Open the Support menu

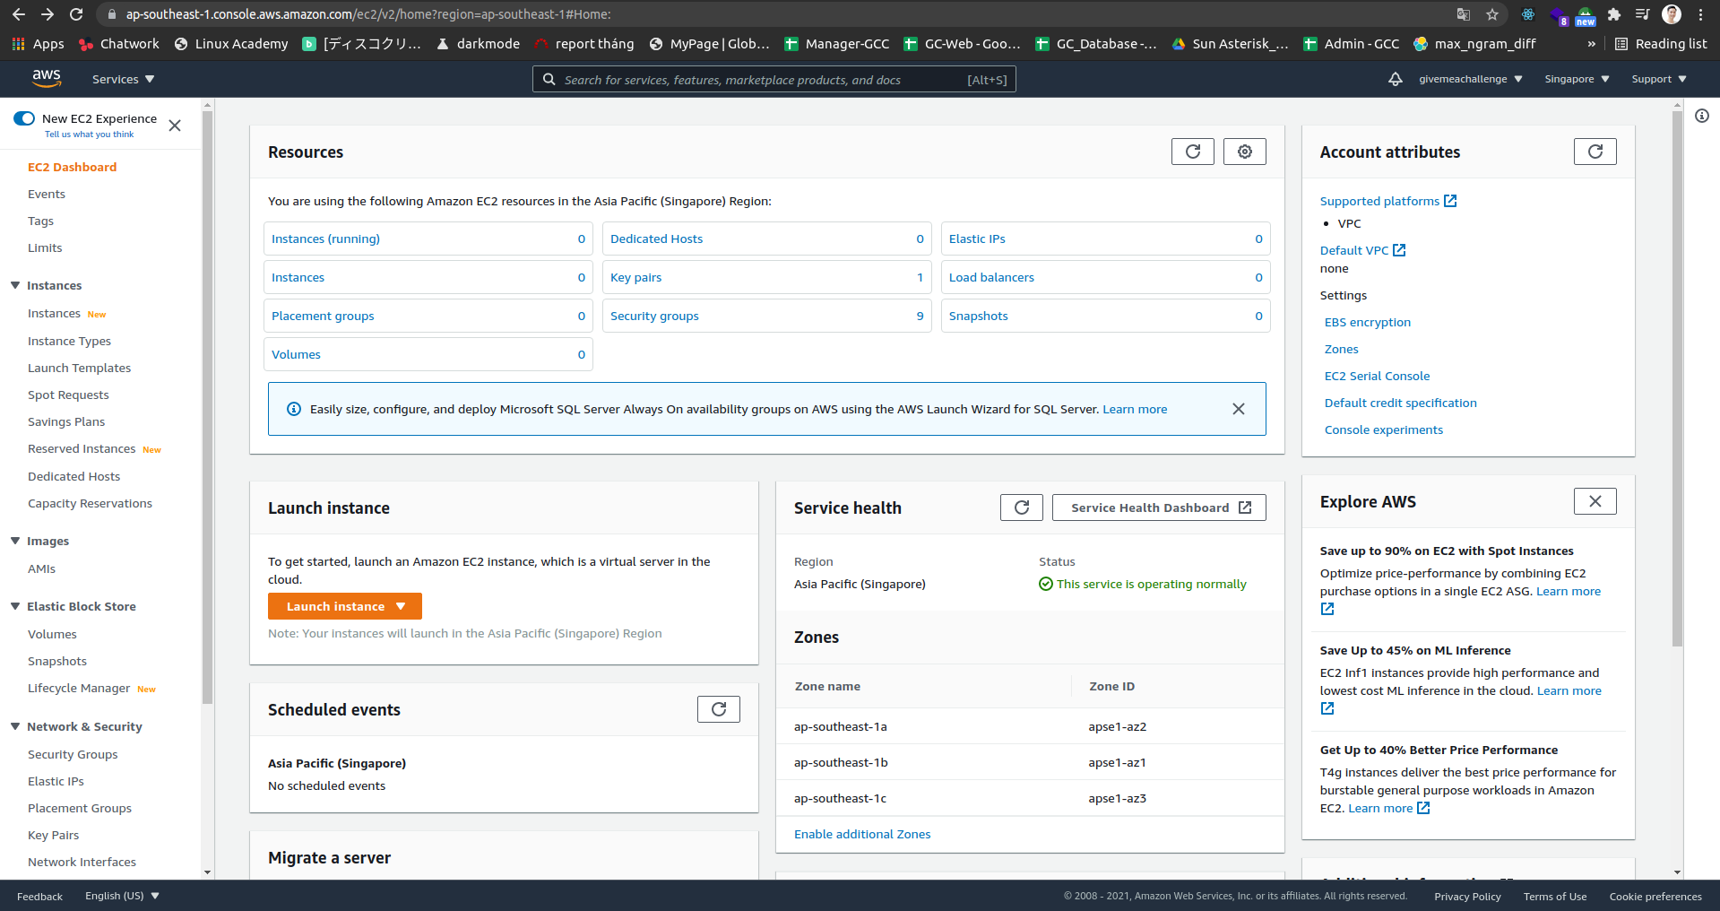(x=1657, y=79)
